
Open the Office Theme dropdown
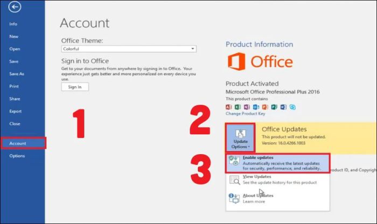pyautogui.click(x=129, y=49)
